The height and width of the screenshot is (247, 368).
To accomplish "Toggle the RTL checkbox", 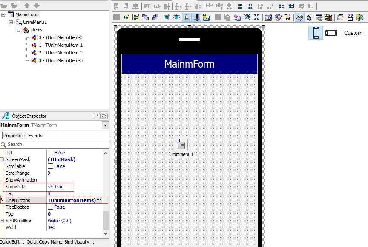I will coord(50,153).
